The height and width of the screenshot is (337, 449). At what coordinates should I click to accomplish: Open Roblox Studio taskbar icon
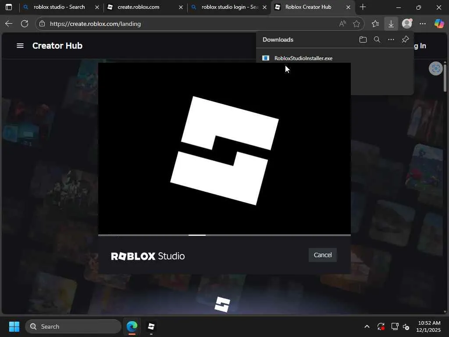pos(151,326)
